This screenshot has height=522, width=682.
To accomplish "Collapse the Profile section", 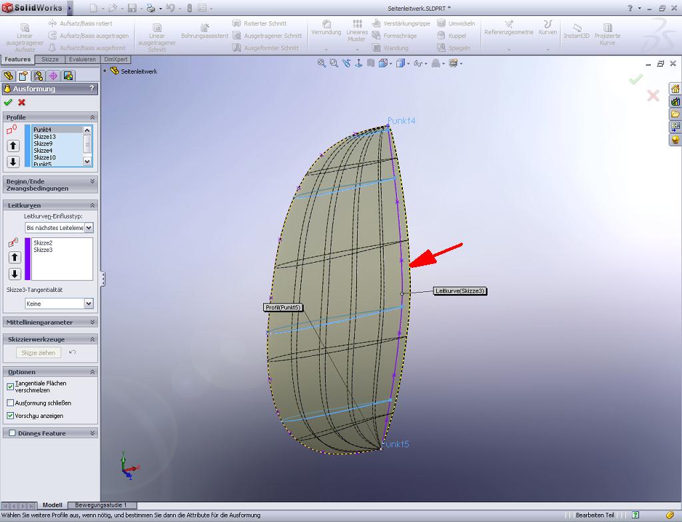I will (x=92, y=117).
